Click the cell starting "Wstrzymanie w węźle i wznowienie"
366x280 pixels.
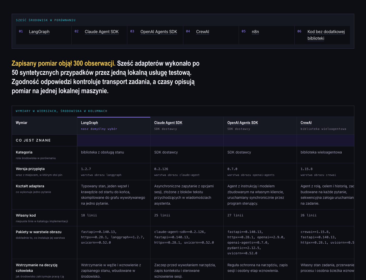(111, 271)
